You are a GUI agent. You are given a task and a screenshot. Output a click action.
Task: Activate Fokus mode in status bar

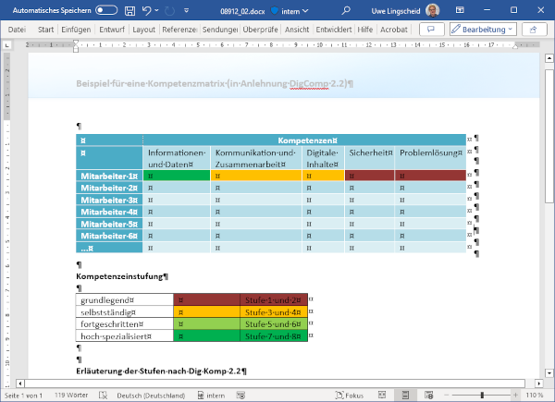pyautogui.click(x=352, y=395)
